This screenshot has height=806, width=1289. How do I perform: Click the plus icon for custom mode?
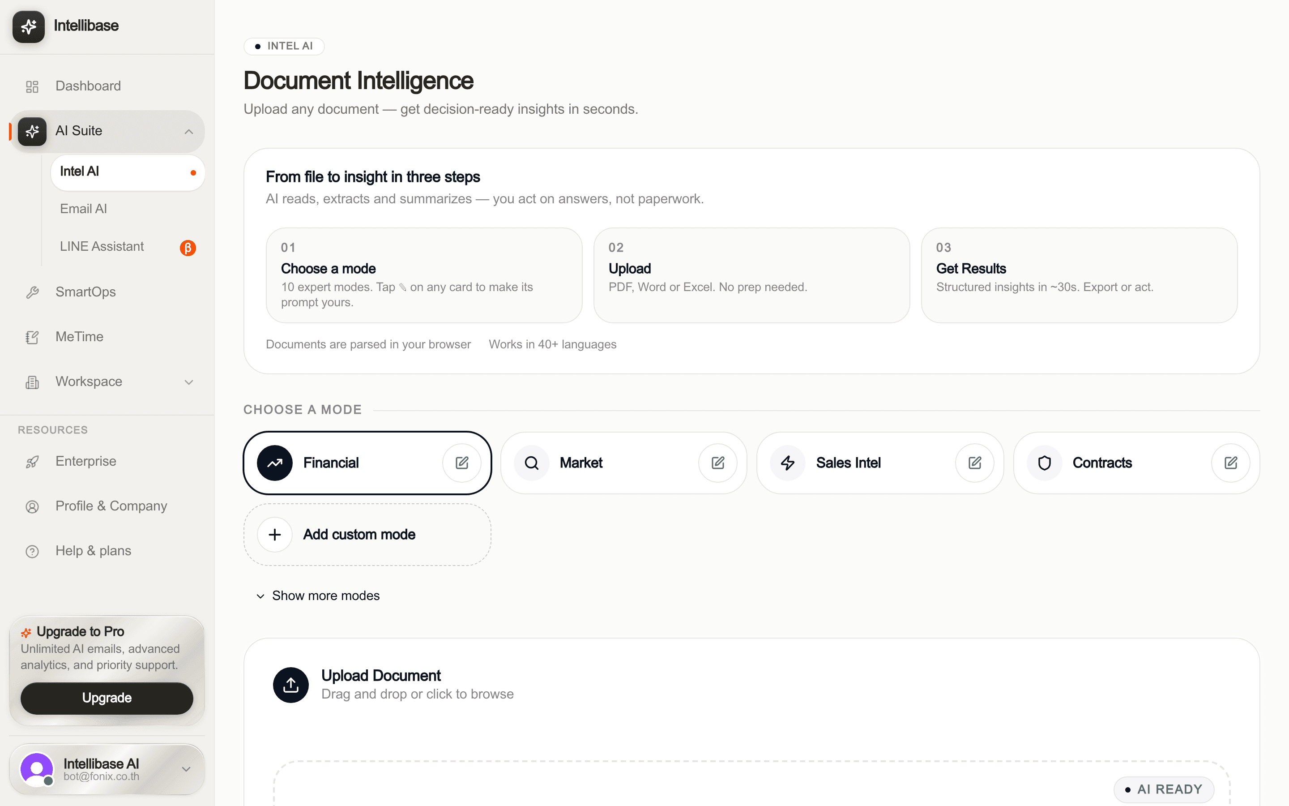pyautogui.click(x=275, y=535)
